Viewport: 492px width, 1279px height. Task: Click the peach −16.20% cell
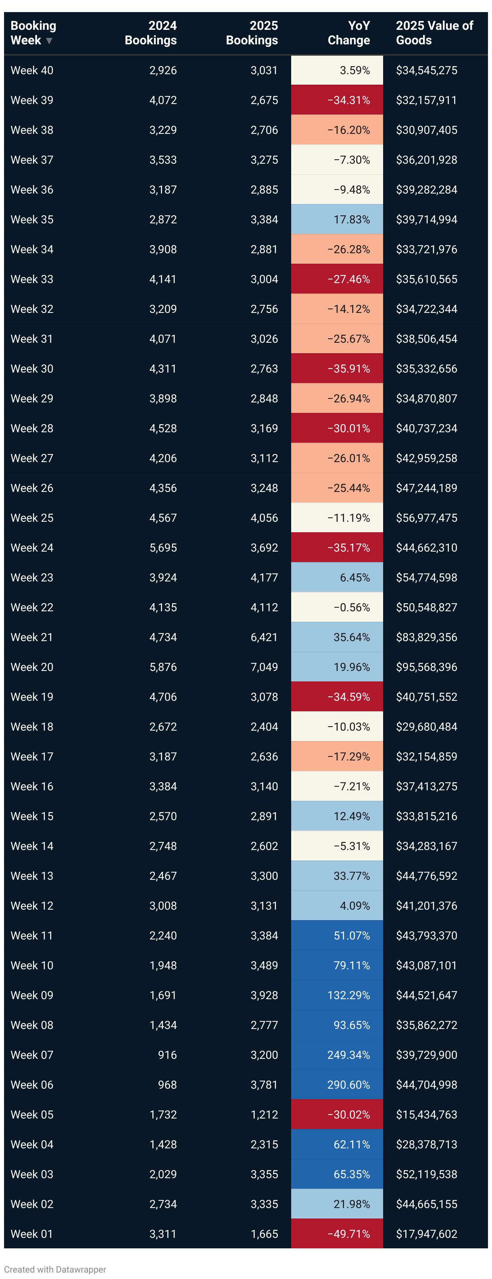(348, 130)
